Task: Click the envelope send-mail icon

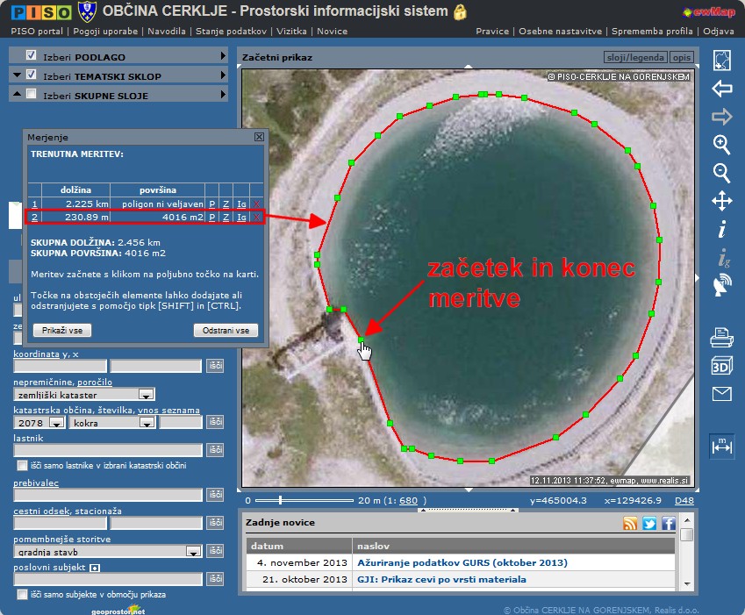Action: click(x=721, y=395)
